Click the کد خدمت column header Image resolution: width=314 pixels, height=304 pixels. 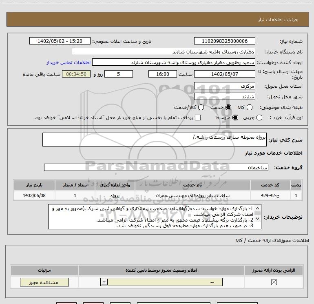(x=270, y=185)
